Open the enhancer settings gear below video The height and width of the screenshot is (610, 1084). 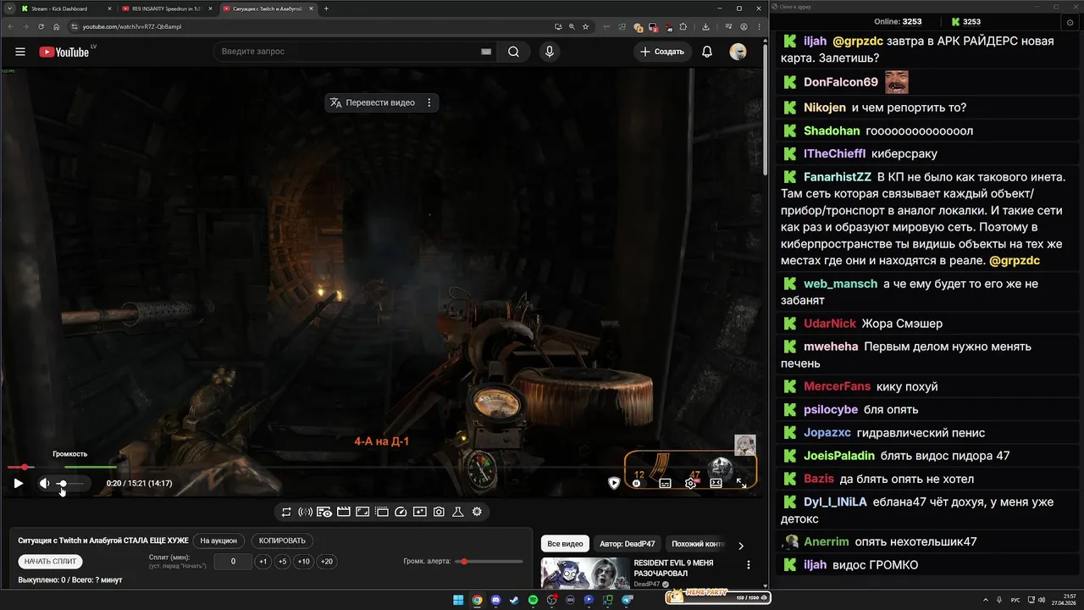(x=477, y=512)
